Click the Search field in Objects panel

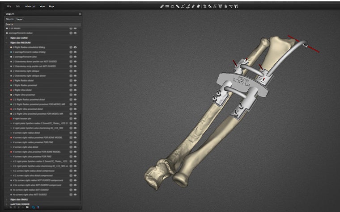[x=43, y=25]
